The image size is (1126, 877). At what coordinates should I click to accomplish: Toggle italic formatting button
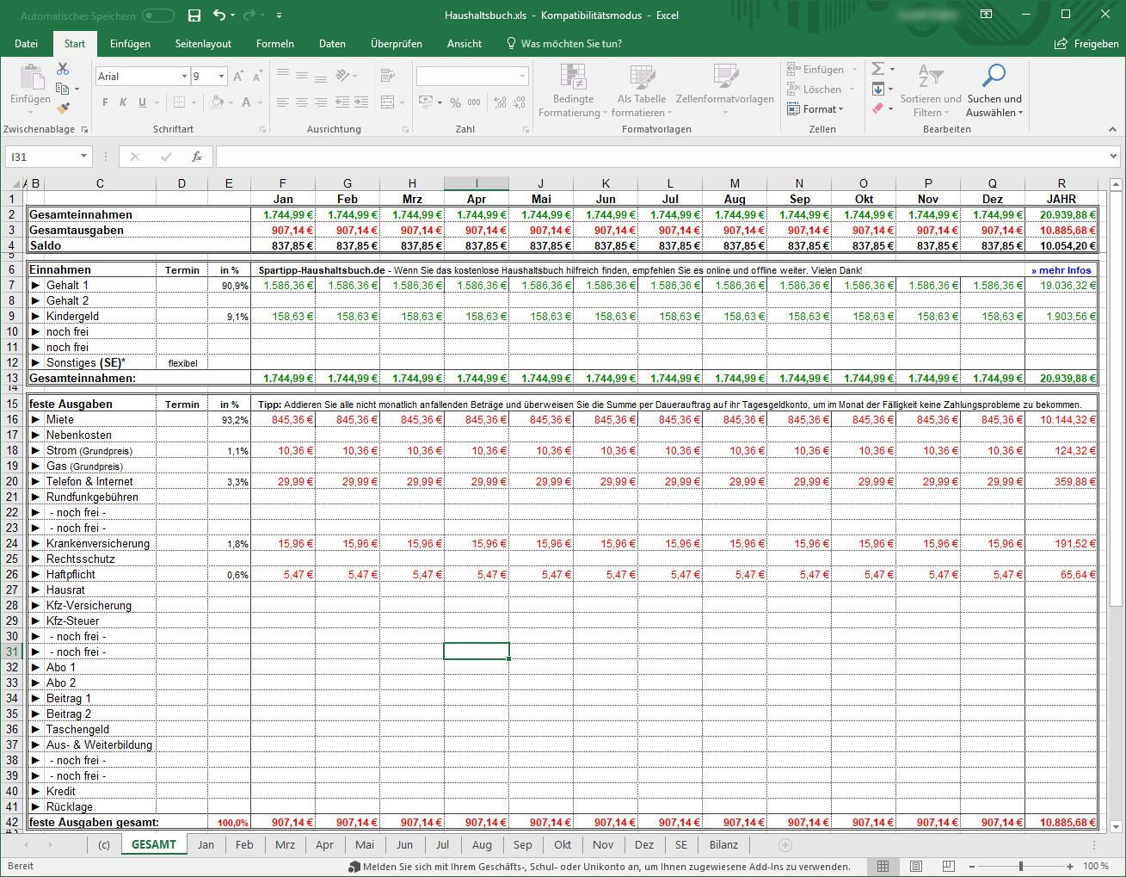[x=123, y=102]
